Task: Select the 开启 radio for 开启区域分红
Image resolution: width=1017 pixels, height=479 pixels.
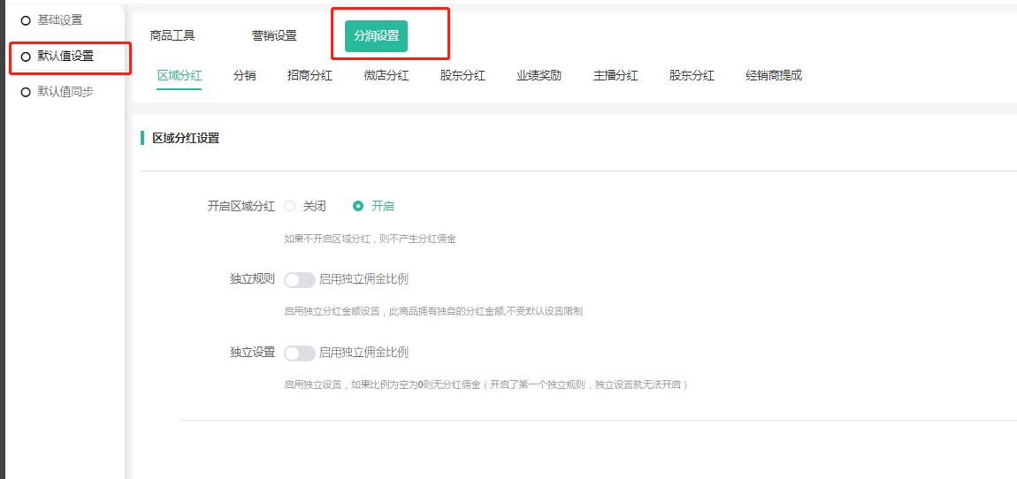Action: pos(358,206)
